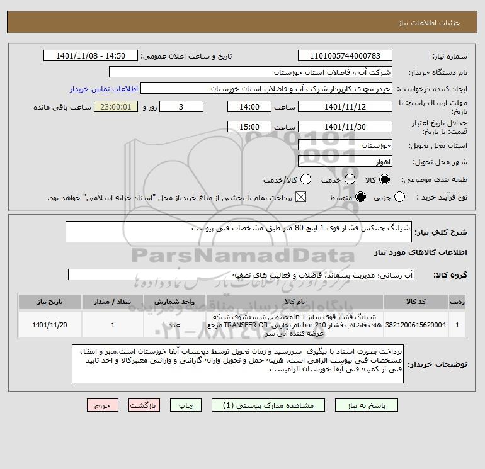Viewport: 485px width, 469px height.
Task: Click the need date cell 1401/11/20
Action: (50, 325)
